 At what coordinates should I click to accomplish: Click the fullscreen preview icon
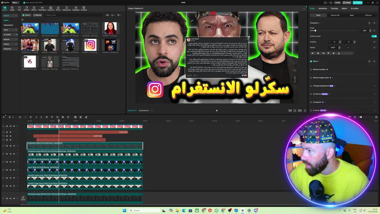(305, 111)
